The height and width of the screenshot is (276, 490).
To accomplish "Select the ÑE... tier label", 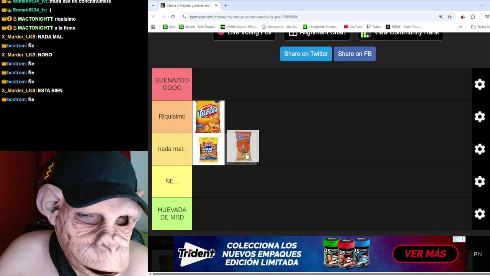I will (x=172, y=181).
